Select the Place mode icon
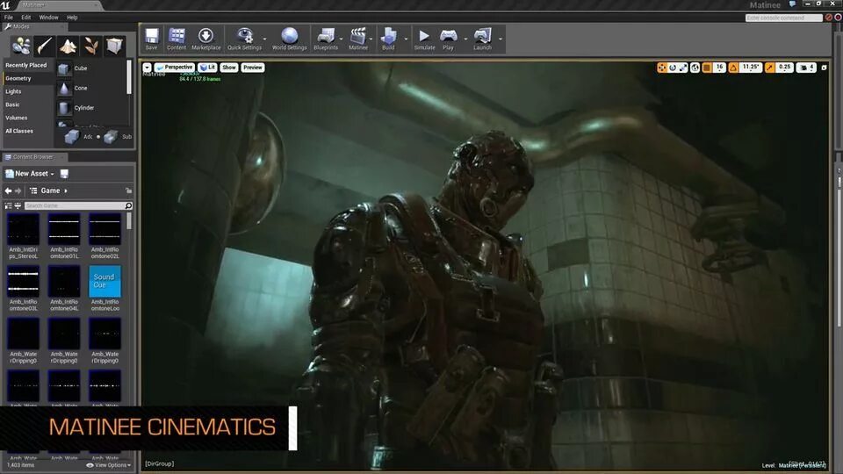Image resolution: width=843 pixels, height=474 pixels. pyautogui.click(x=21, y=47)
